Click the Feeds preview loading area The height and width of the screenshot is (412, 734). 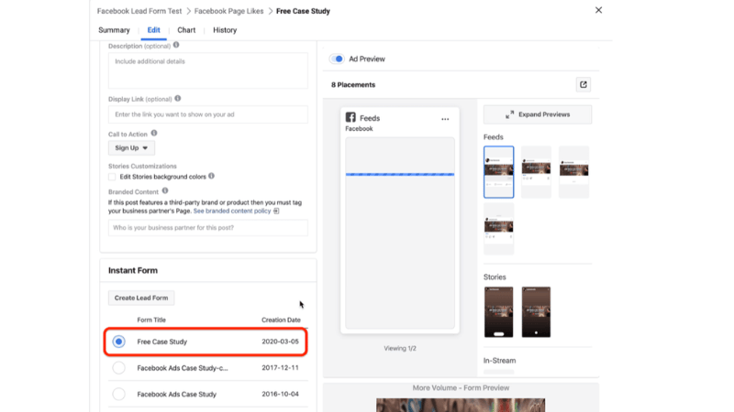coord(400,233)
